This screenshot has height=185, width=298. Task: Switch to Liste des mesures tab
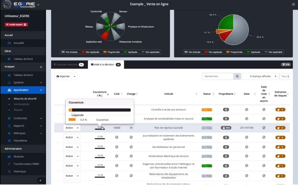(69, 65)
